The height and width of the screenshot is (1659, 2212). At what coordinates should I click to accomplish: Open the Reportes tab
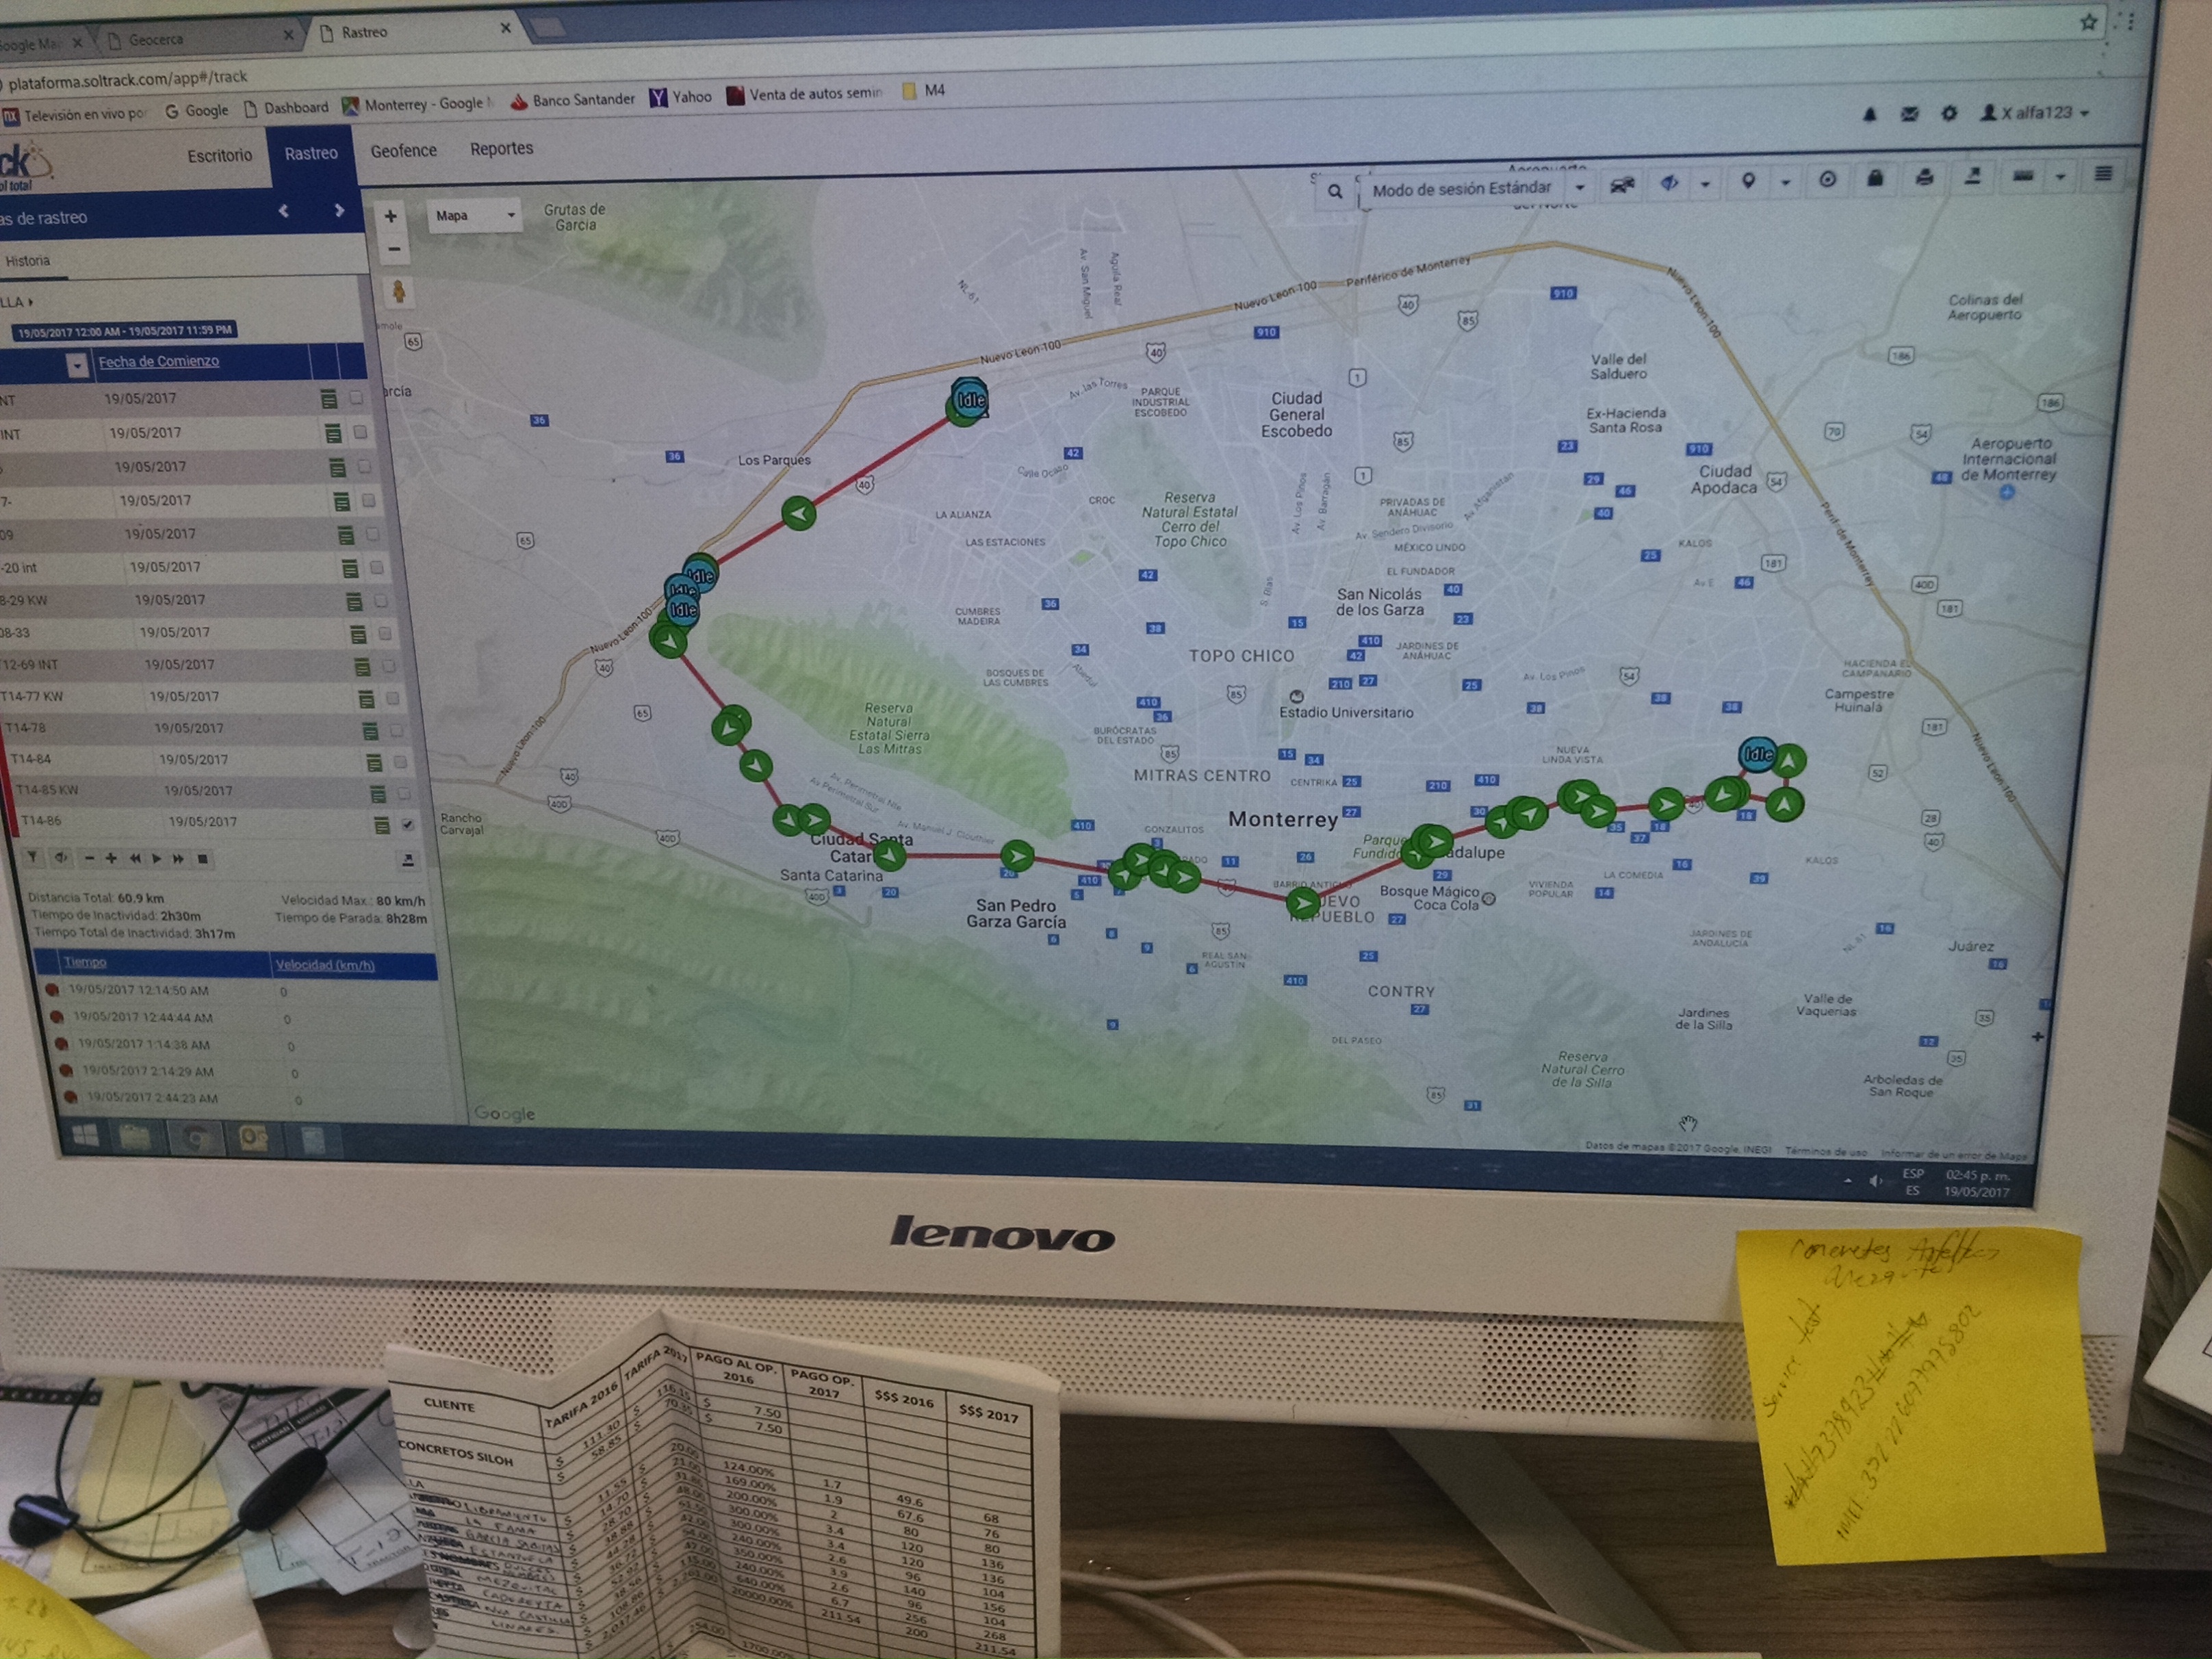tap(501, 149)
